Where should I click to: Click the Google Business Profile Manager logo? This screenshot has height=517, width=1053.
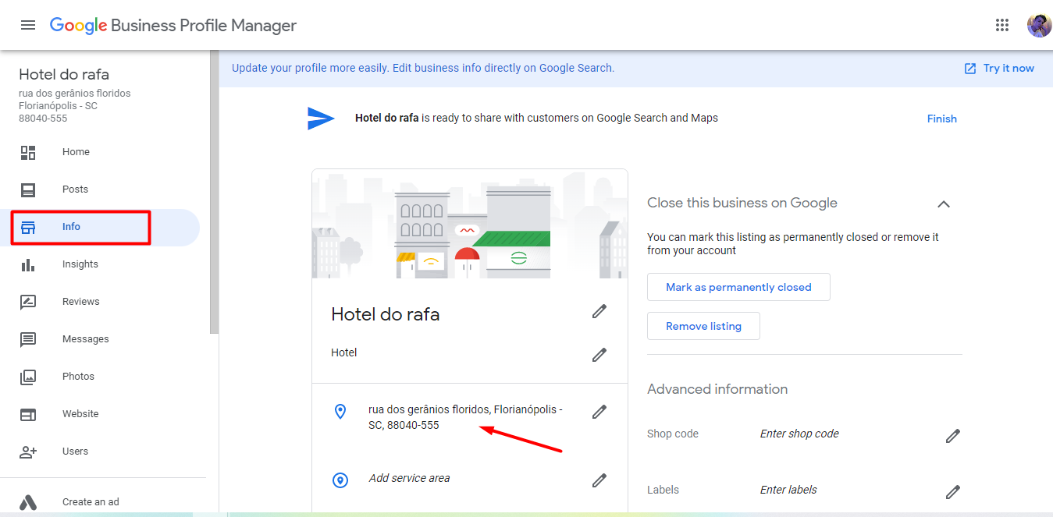[173, 25]
